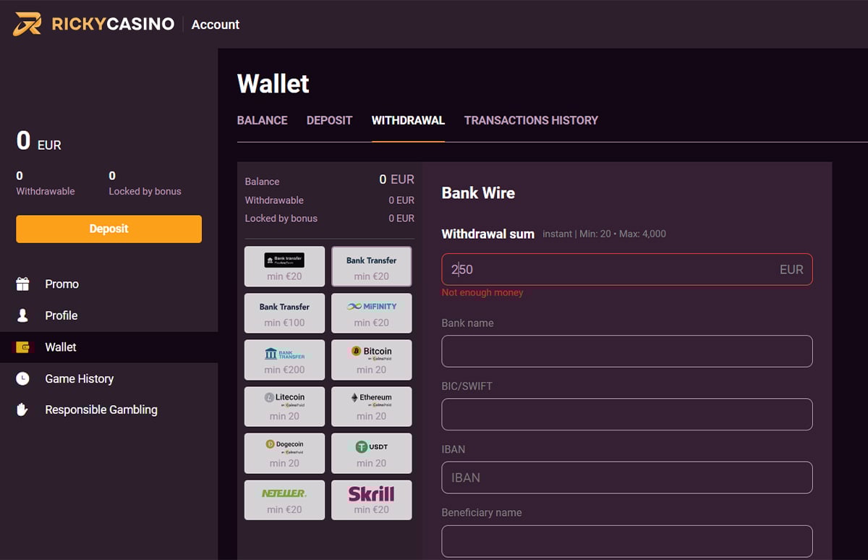Select the Litecoin payment tile
Image resolution: width=868 pixels, height=560 pixels.
284,407
